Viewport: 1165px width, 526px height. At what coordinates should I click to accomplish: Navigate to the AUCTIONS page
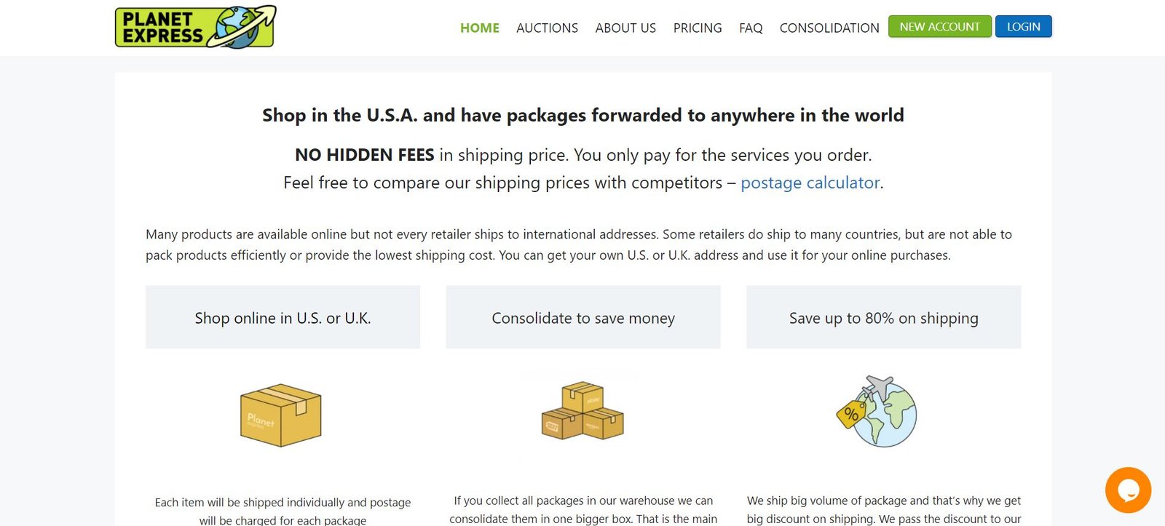[547, 28]
